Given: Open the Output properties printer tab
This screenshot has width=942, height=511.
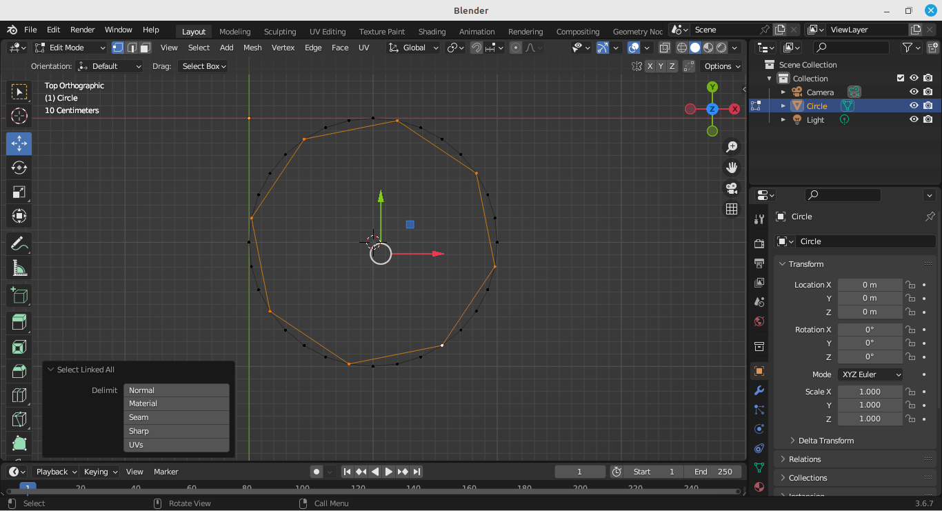Looking at the screenshot, I should pos(759,263).
